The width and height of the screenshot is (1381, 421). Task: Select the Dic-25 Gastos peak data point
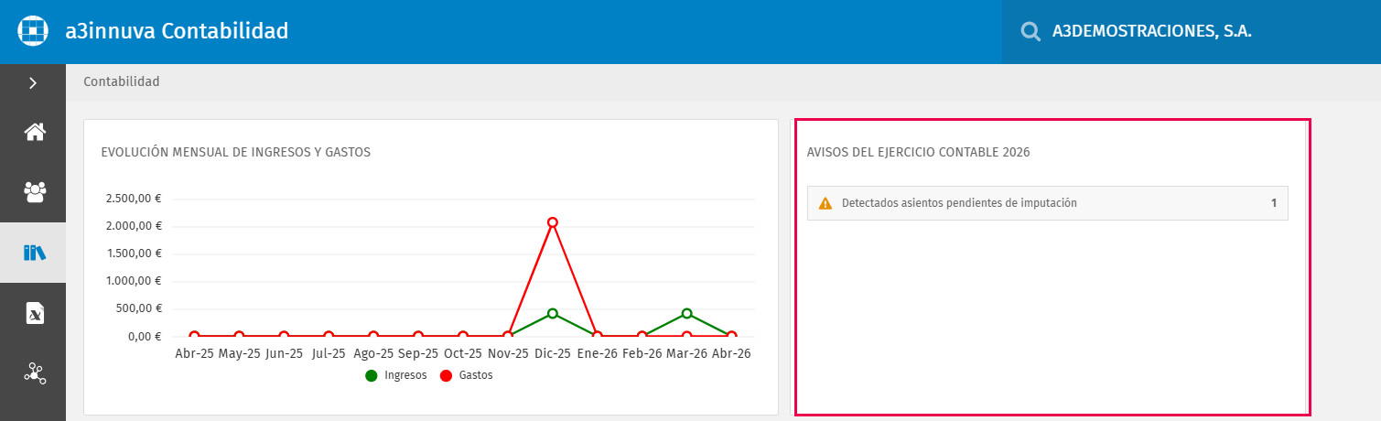(x=553, y=222)
